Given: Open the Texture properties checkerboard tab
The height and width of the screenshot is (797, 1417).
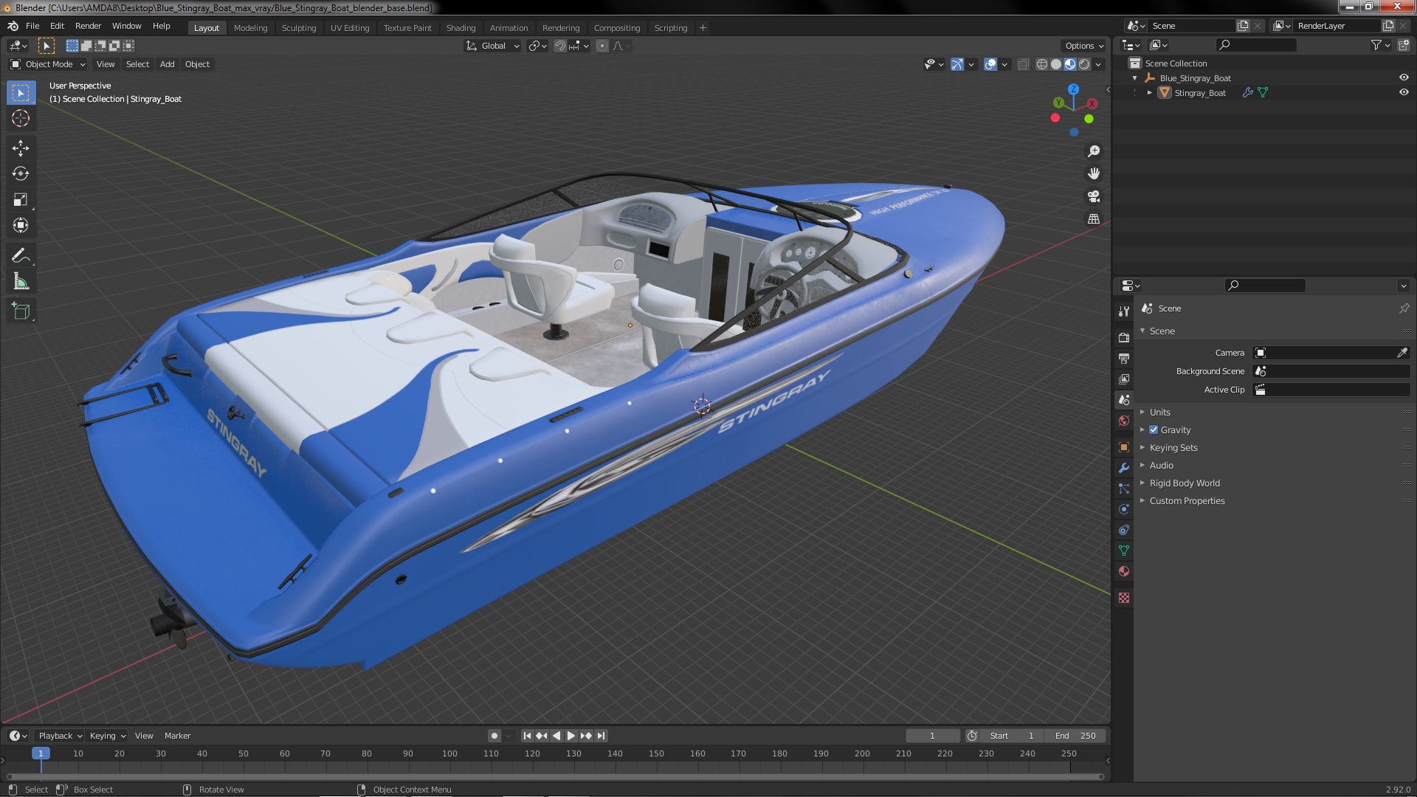Looking at the screenshot, I should [x=1124, y=598].
